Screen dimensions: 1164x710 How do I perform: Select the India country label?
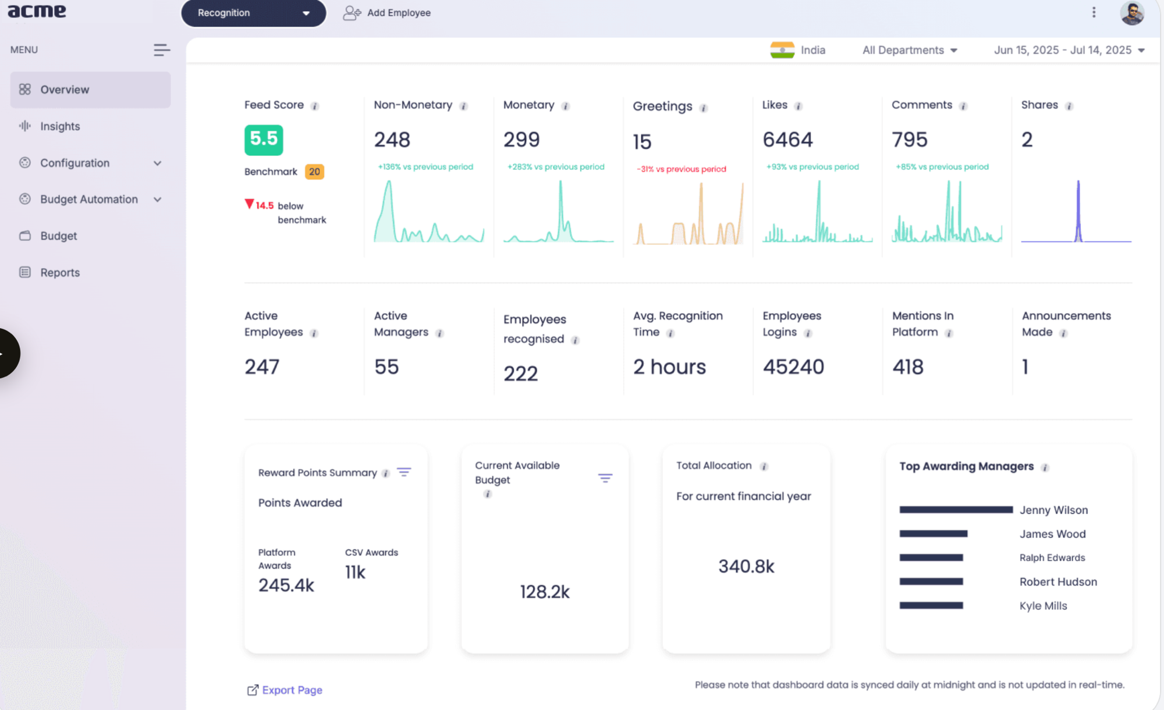(x=813, y=50)
